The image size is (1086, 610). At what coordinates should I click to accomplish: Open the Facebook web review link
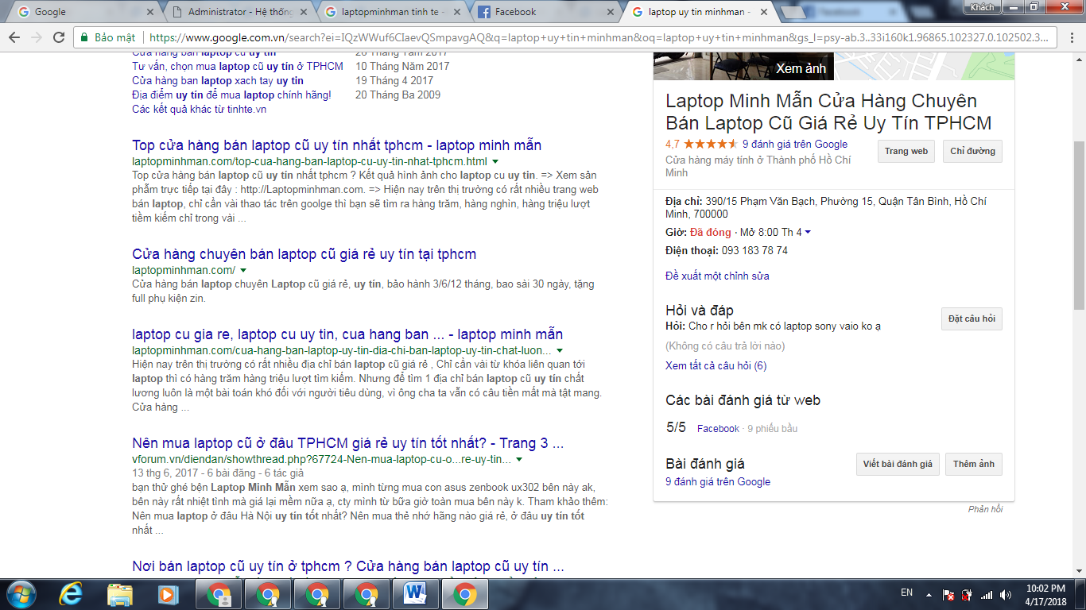coord(718,429)
